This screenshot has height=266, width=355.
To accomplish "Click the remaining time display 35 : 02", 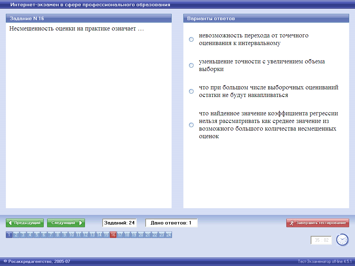I will (x=321, y=240).
